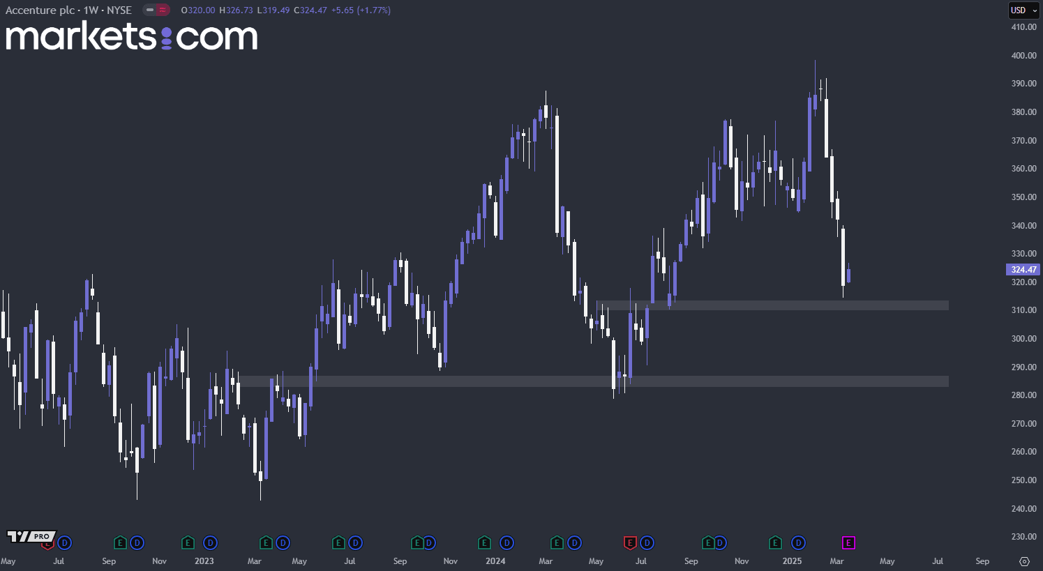Click the red earnings marker near Jul 2024
The height and width of the screenshot is (571, 1043).
(x=630, y=542)
